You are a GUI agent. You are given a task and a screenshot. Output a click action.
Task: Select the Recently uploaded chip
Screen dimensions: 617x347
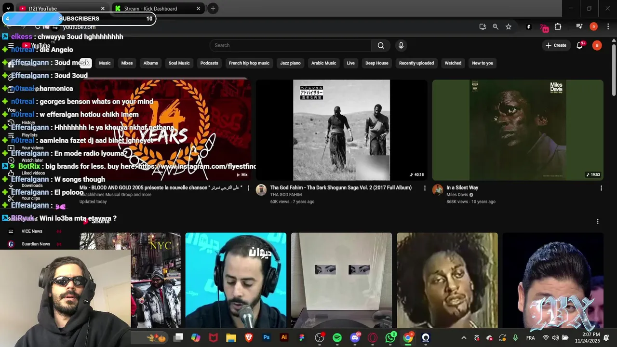coord(416,63)
